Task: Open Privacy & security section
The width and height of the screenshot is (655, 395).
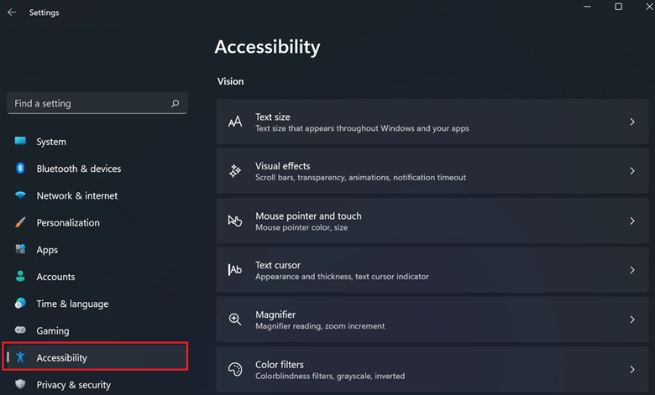Action: coord(73,385)
